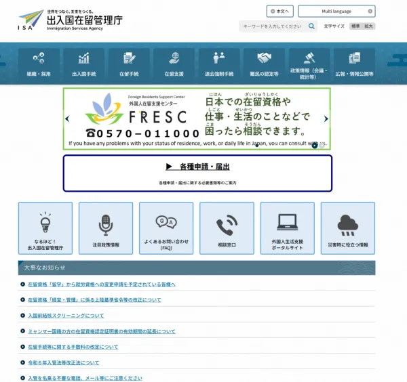The image size is (407, 382).
Task: Click the なるほど！出入国在留管理庁 lightbulb tile
Action: point(45,228)
